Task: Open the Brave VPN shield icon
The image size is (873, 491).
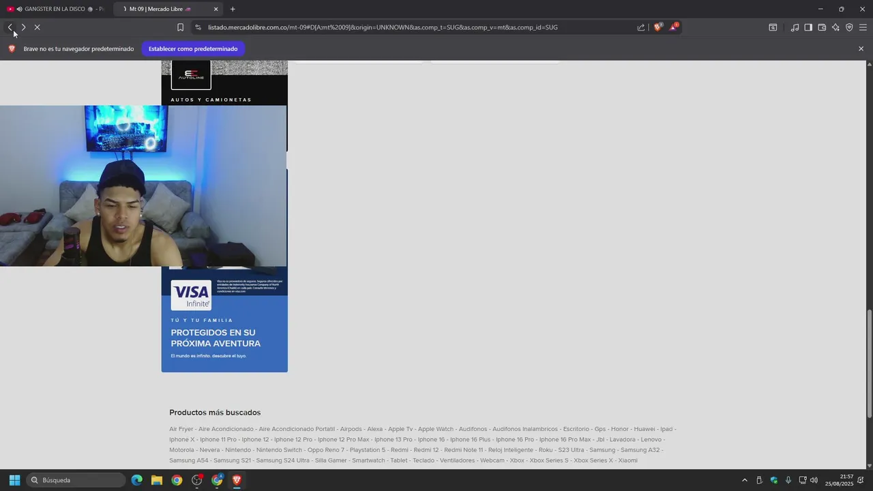Action: click(849, 27)
